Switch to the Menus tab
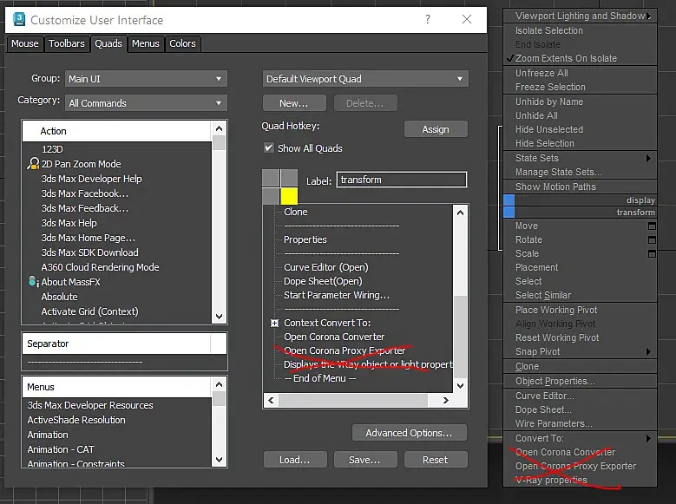Viewport: 676px width, 504px height. (x=145, y=43)
